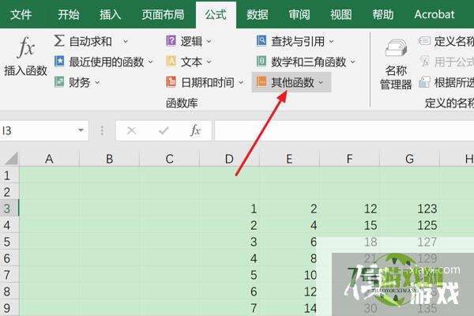Click the cell containing 123

tap(409, 209)
